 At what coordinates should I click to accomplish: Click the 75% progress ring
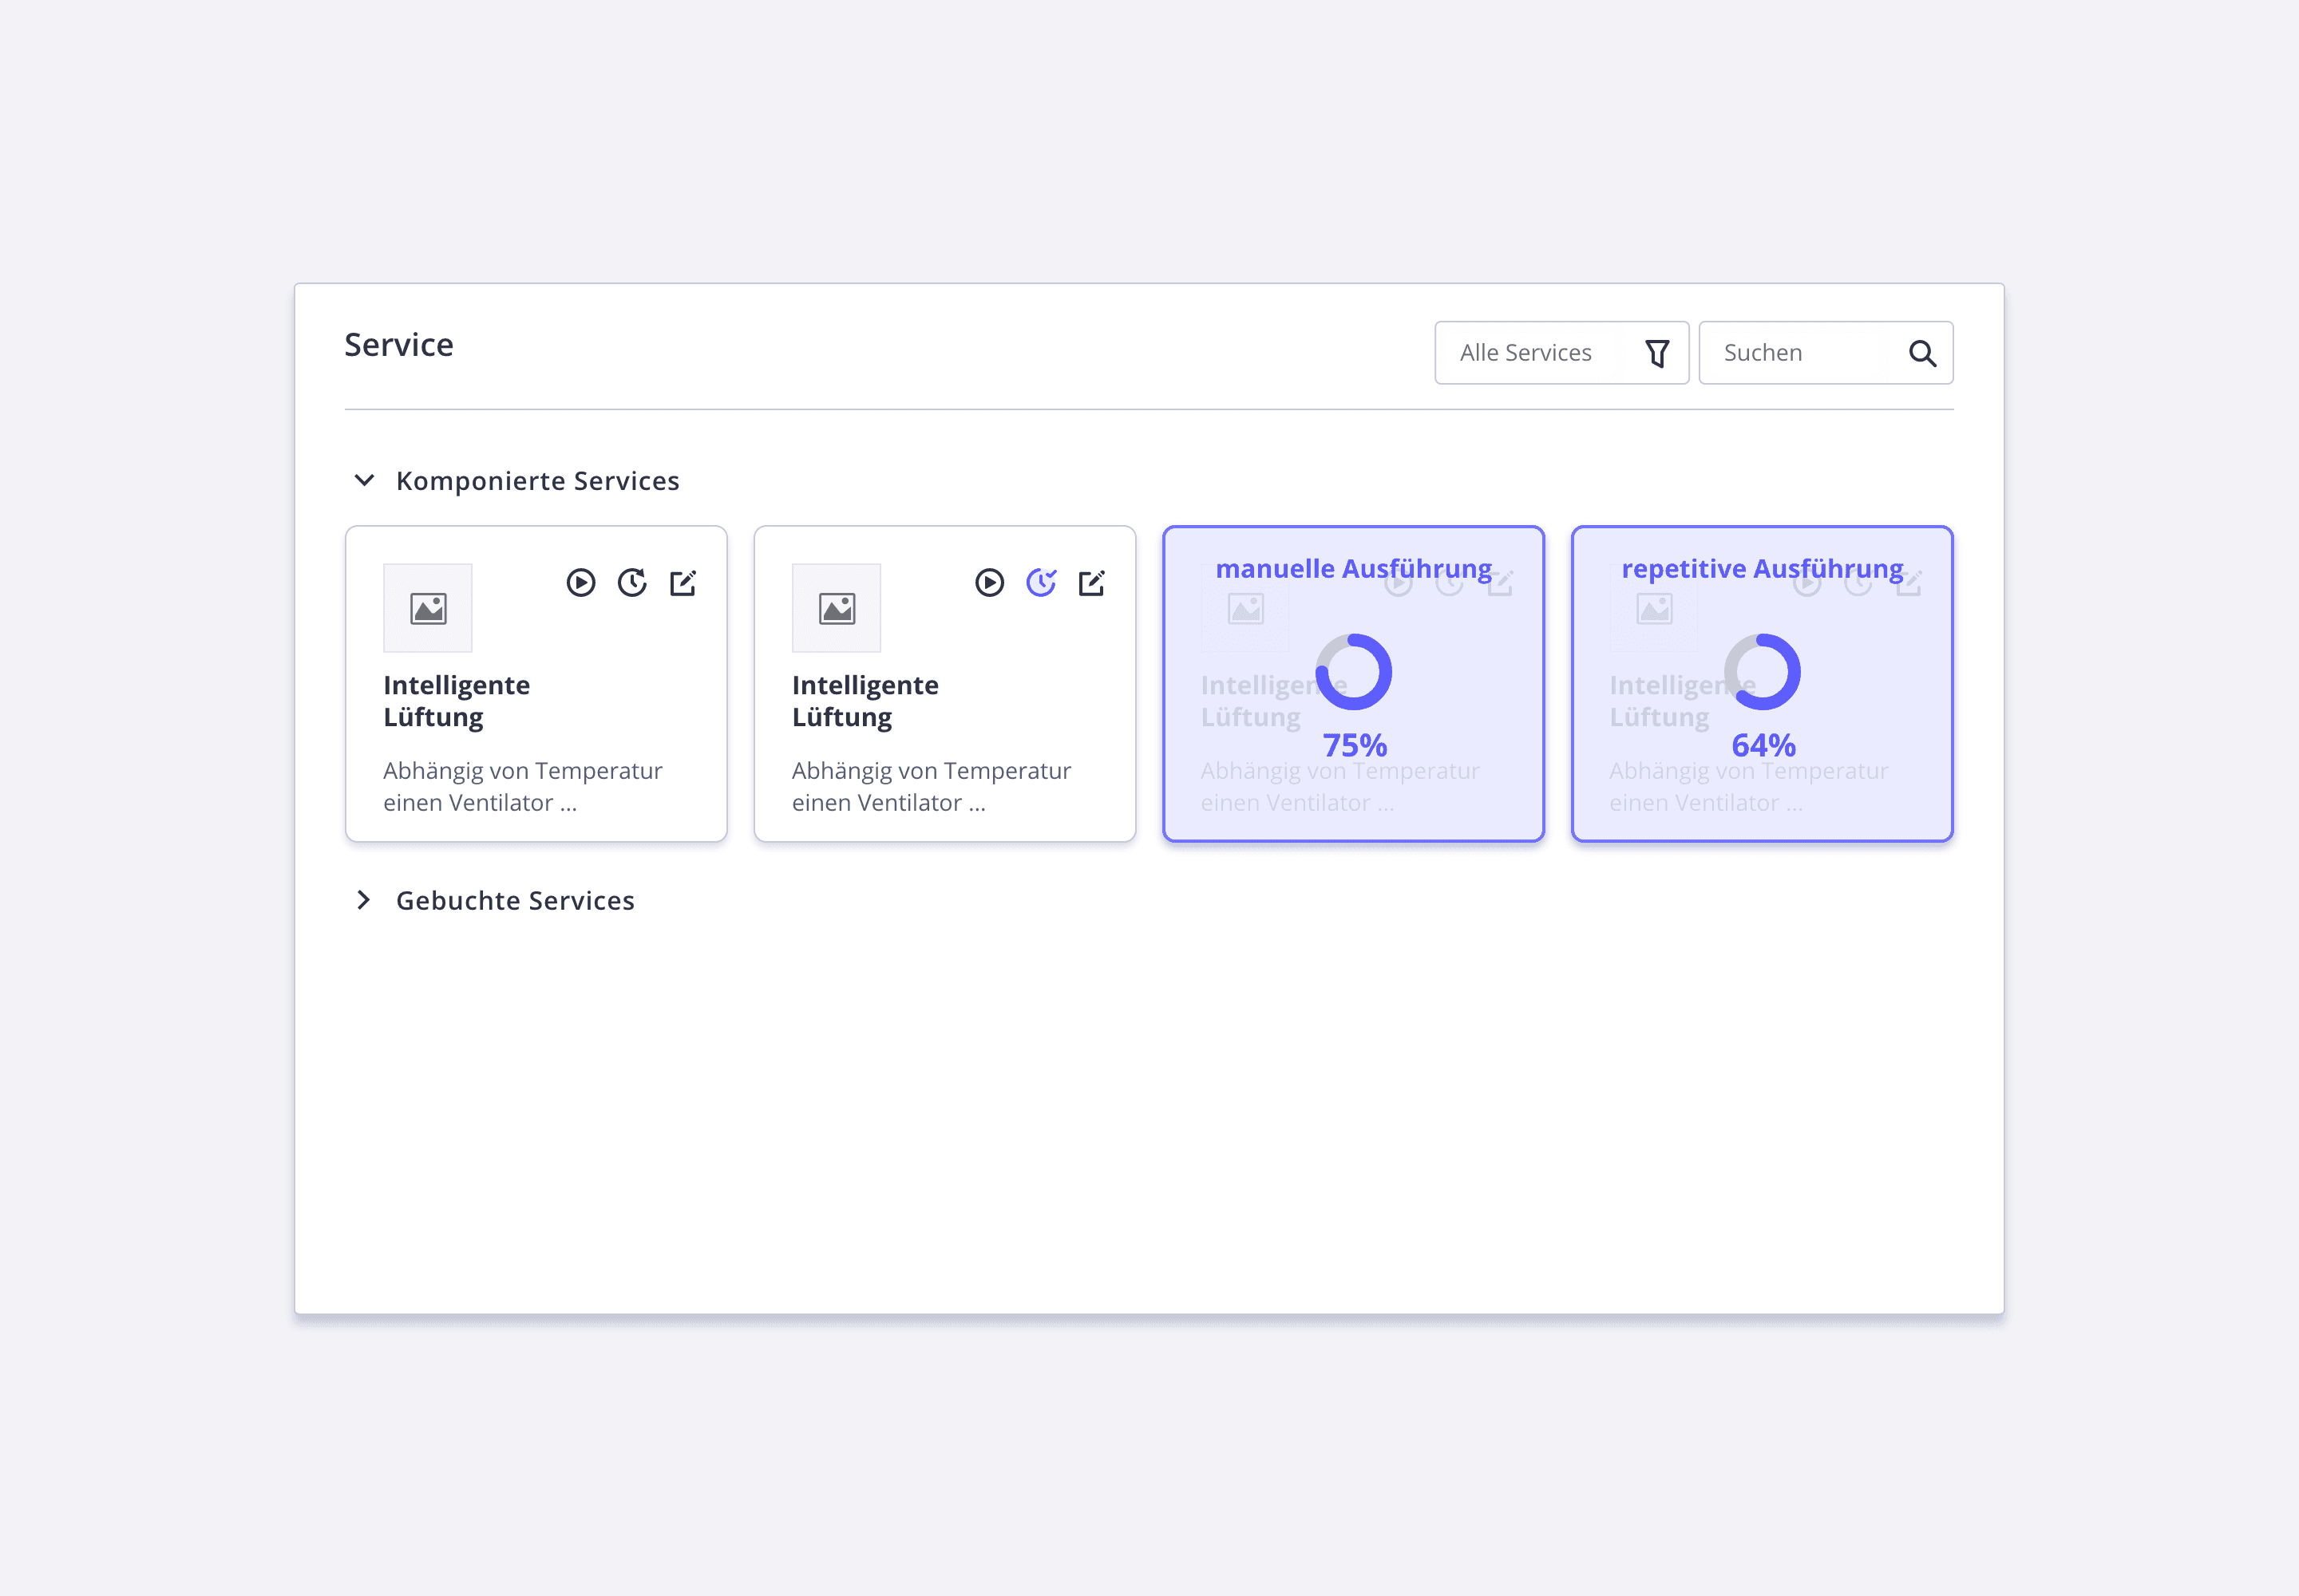coord(1354,672)
